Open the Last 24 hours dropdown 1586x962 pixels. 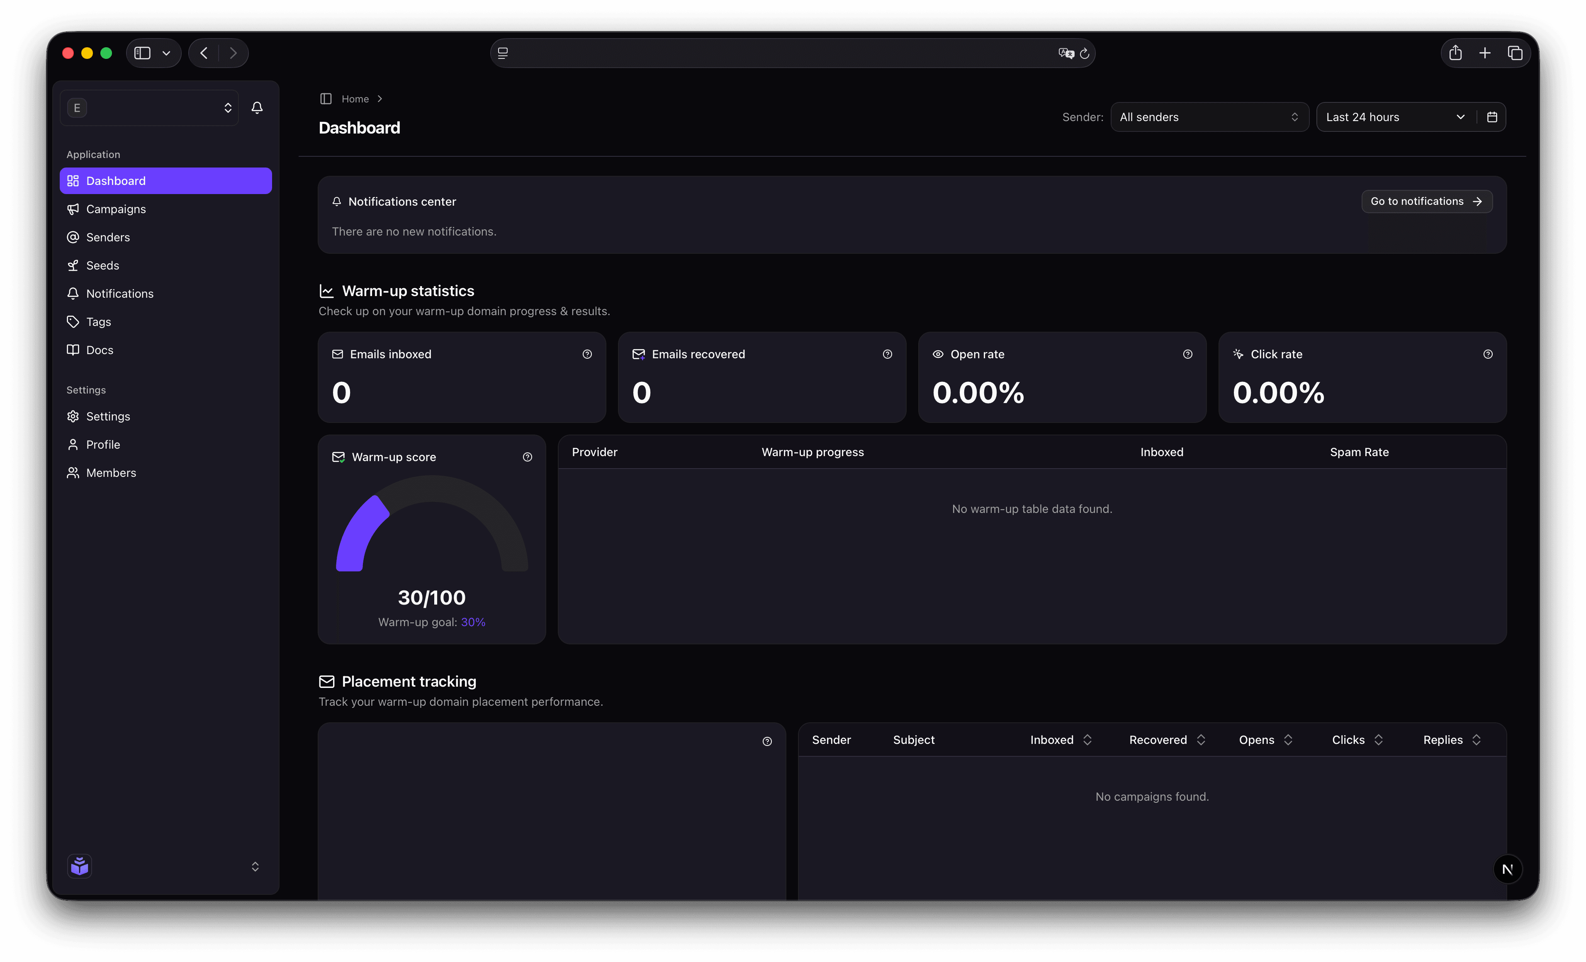[1396, 117]
